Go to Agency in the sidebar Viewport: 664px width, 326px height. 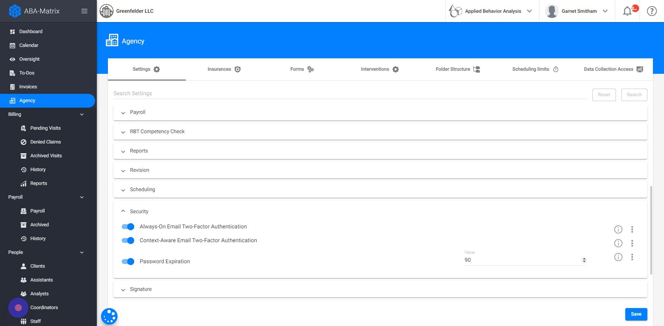(x=47, y=101)
